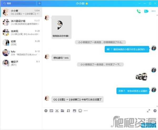The image size is (158, 130).
Task: Click the message 想知道吗? hhh
Action: (x=61, y=58)
